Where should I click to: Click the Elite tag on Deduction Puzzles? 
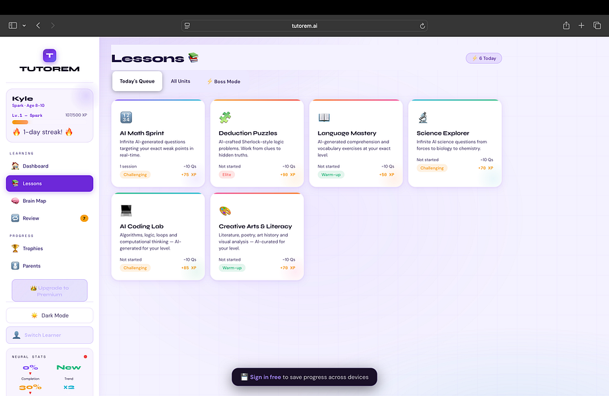(x=227, y=174)
